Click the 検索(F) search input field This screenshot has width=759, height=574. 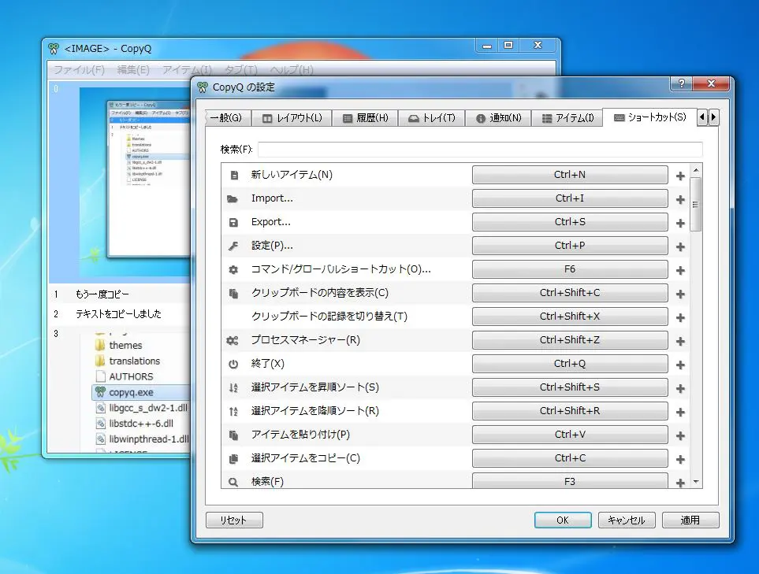tap(480, 150)
